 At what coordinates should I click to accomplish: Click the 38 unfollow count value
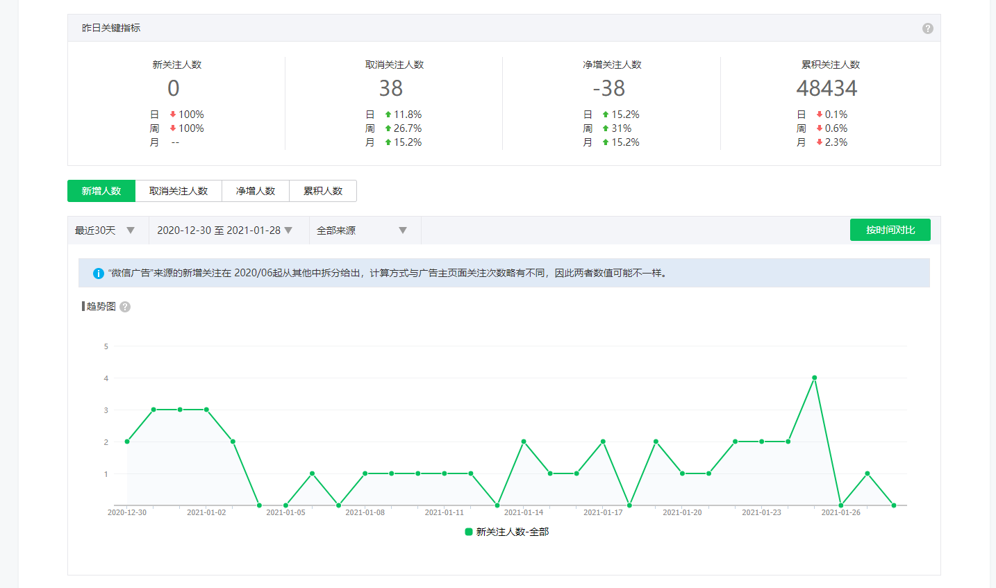click(x=391, y=88)
